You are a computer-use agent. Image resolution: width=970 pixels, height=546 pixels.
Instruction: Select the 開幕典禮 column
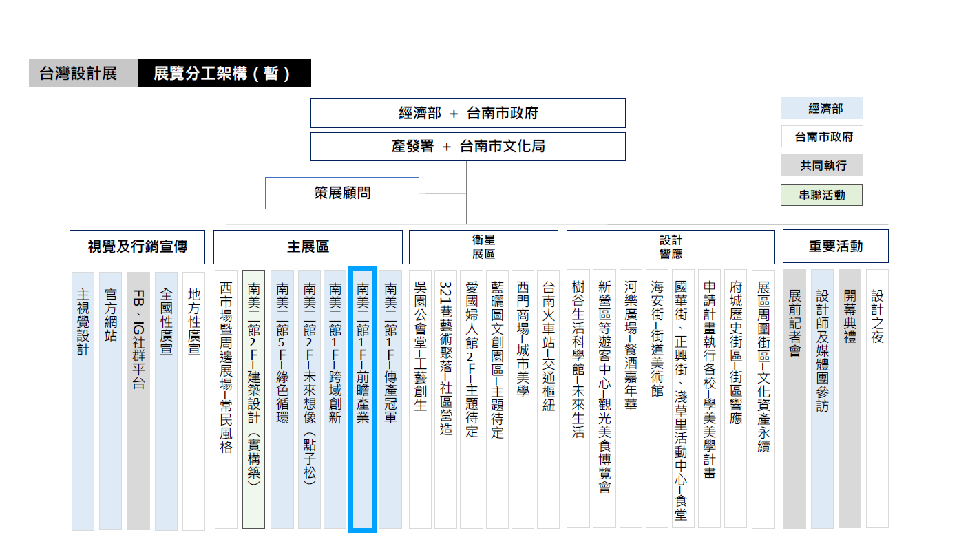(850, 399)
